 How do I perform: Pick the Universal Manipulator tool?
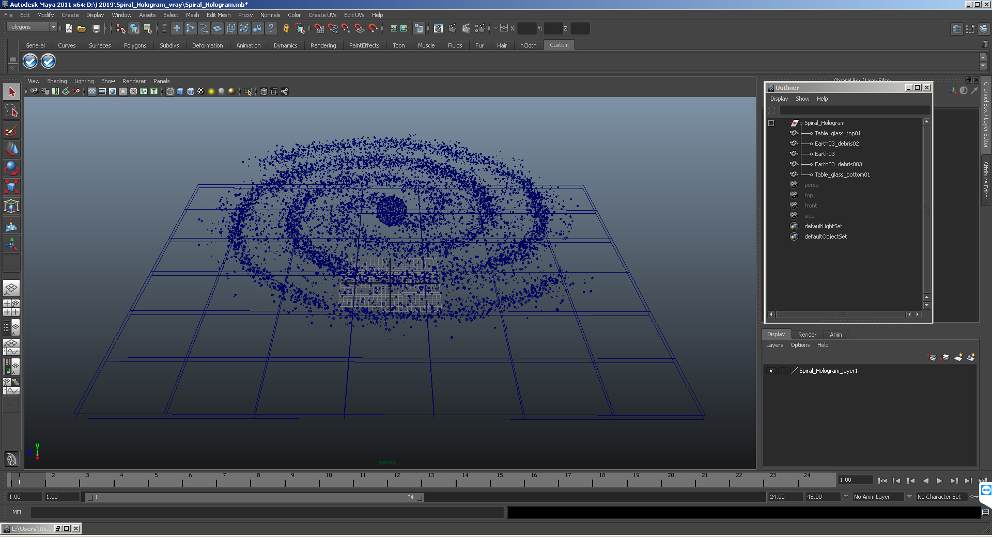(11, 206)
